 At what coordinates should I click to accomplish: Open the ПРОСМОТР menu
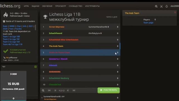[60, 6]
